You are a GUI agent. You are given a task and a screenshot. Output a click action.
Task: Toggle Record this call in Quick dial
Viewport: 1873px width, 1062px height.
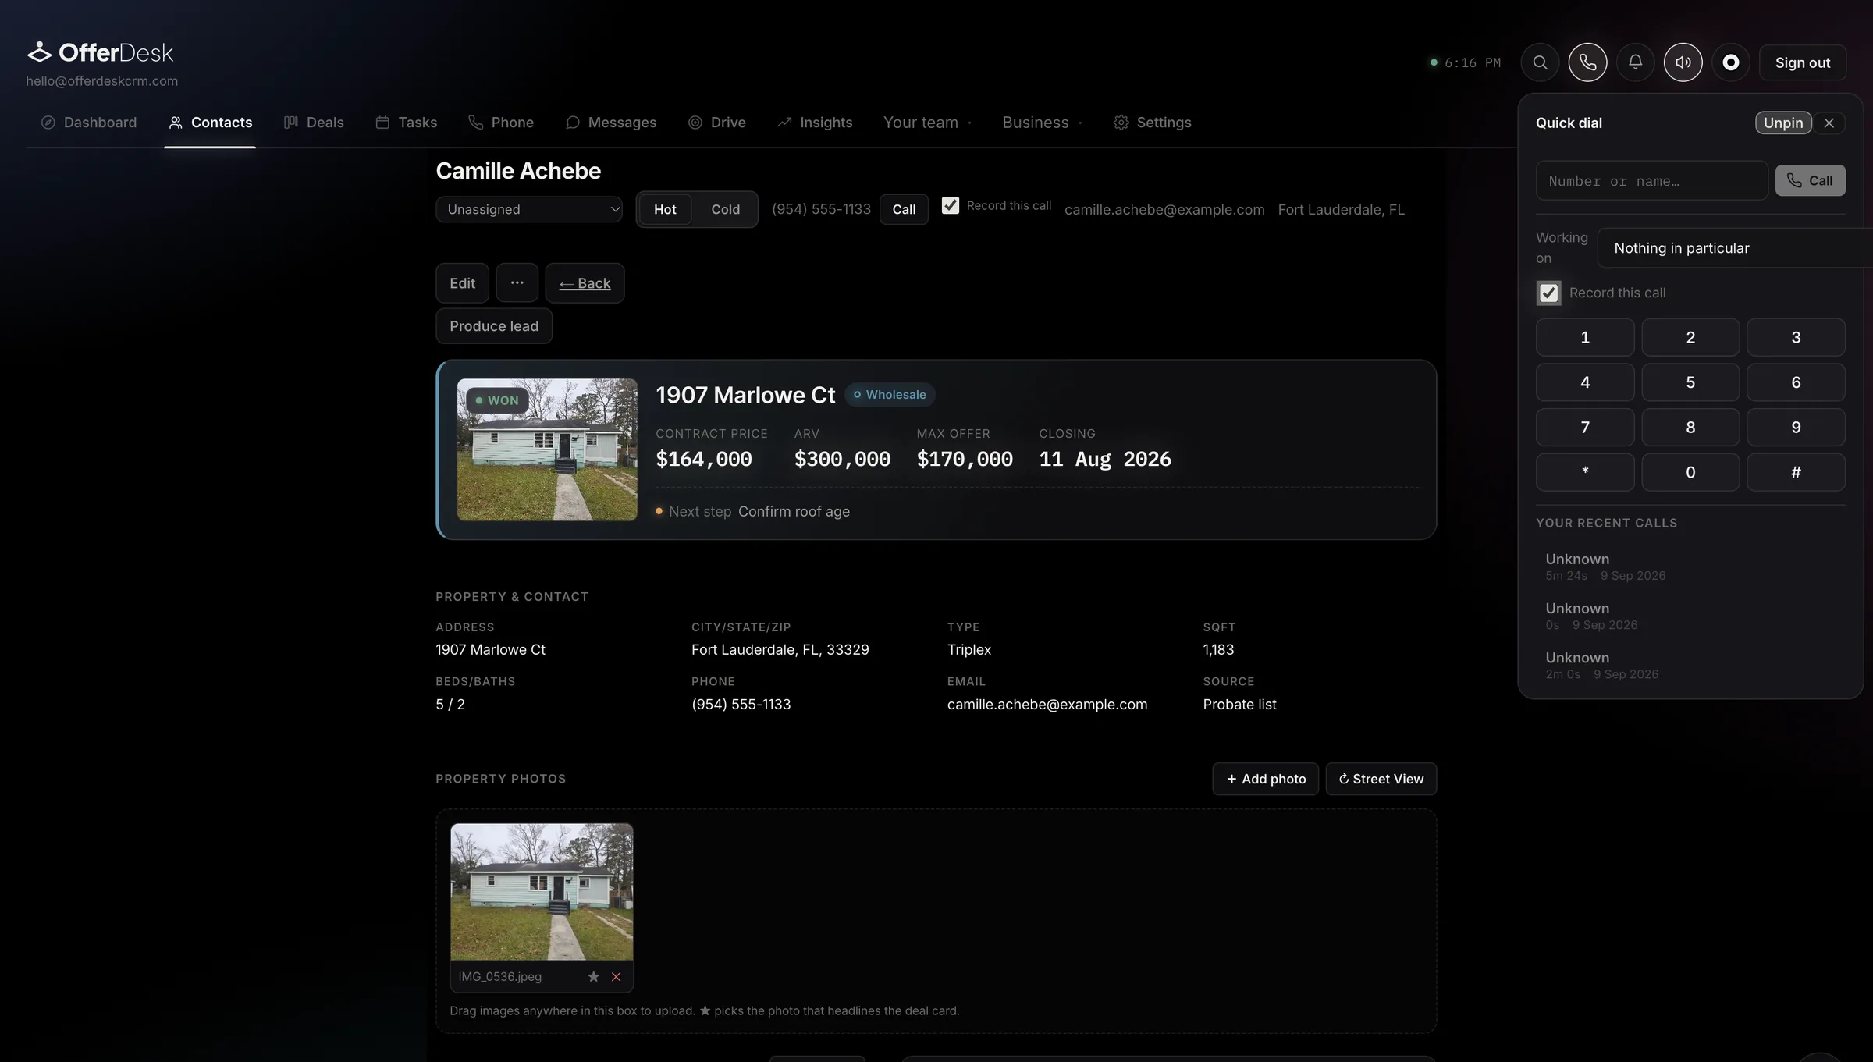click(x=1548, y=293)
